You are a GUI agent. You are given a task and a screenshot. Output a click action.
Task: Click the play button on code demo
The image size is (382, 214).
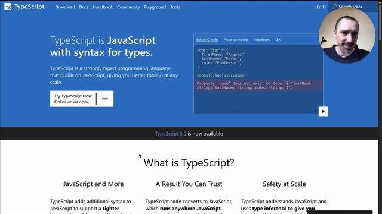(x=324, y=111)
